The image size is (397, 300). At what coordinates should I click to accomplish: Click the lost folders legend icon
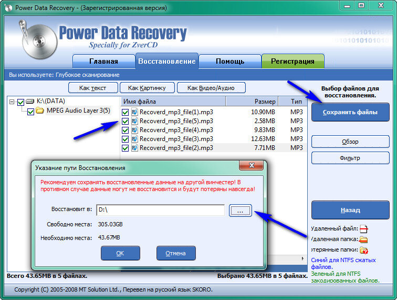[x=364, y=250]
